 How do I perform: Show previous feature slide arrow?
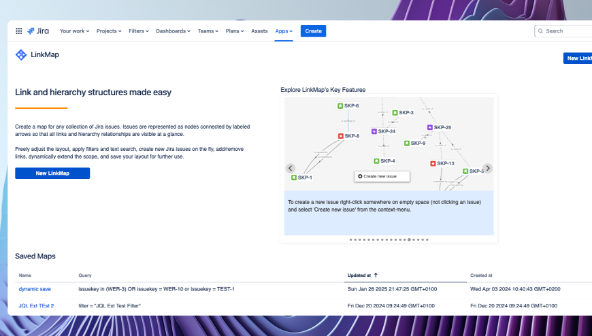point(291,168)
